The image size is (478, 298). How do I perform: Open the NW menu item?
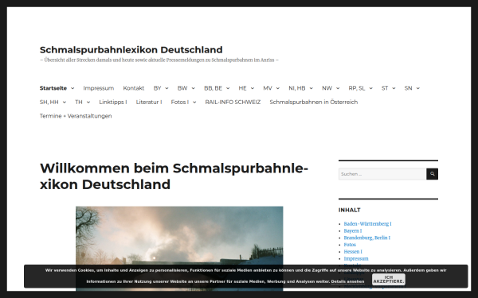pyautogui.click(x=327, y=88)
